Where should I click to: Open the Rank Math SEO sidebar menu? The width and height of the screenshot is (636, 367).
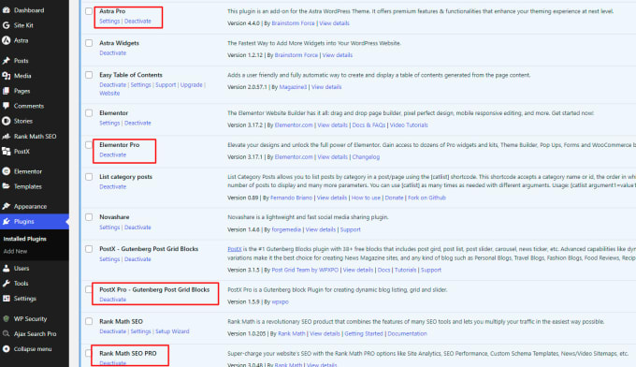click(x=34, y=137)
